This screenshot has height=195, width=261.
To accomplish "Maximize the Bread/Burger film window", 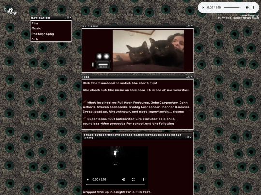I will tap(188, 137).
